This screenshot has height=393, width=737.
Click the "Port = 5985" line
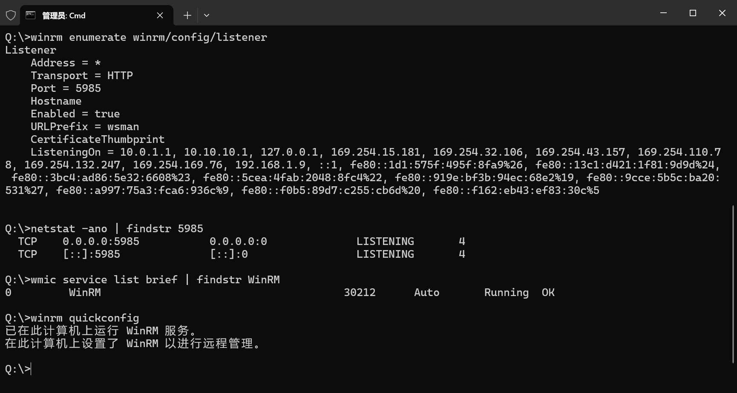tap(66, 88)
